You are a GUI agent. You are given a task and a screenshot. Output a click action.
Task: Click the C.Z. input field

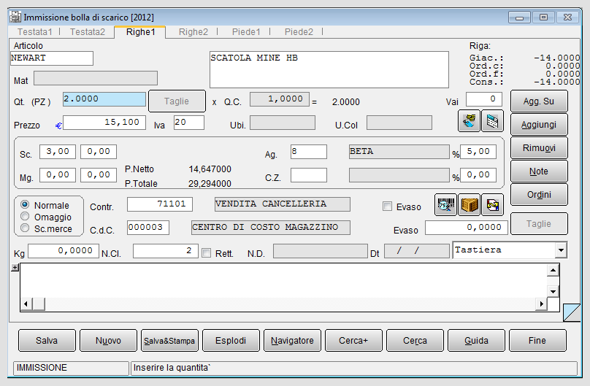[309, 175]
